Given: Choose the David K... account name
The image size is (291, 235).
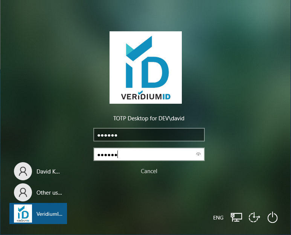Looking at the screenshot, I should (48, 172).
